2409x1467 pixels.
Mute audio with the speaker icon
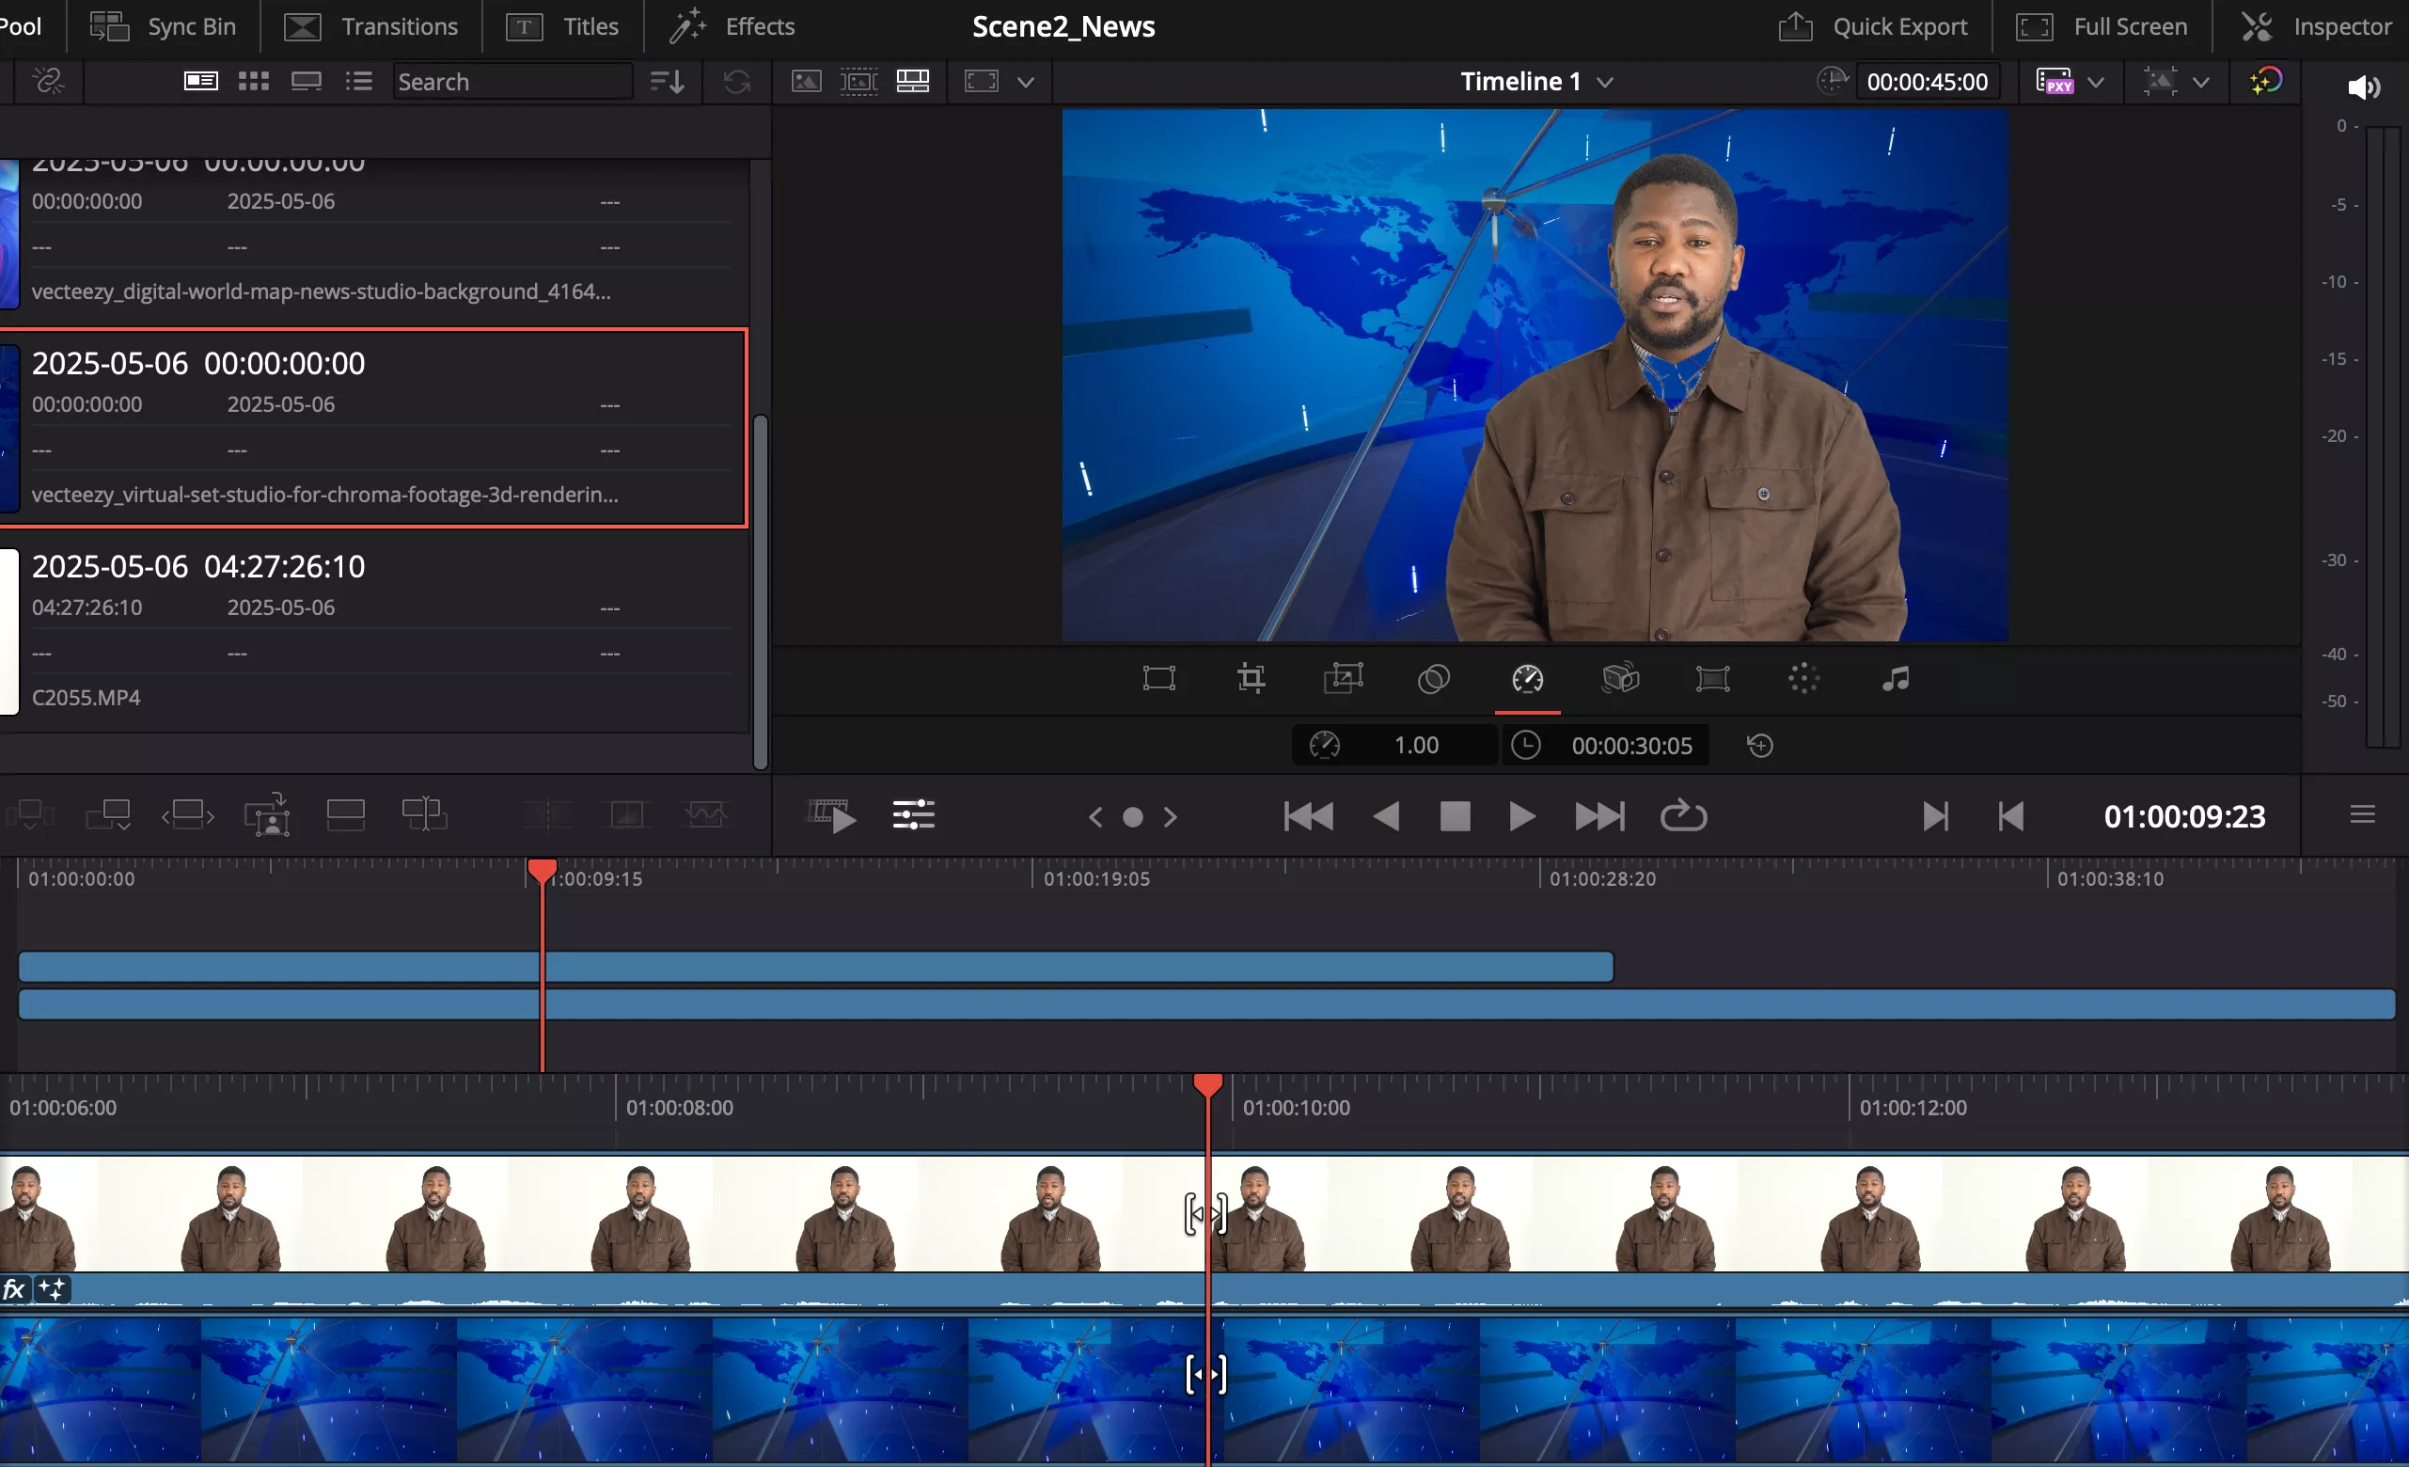click(x=2365, y=87)
